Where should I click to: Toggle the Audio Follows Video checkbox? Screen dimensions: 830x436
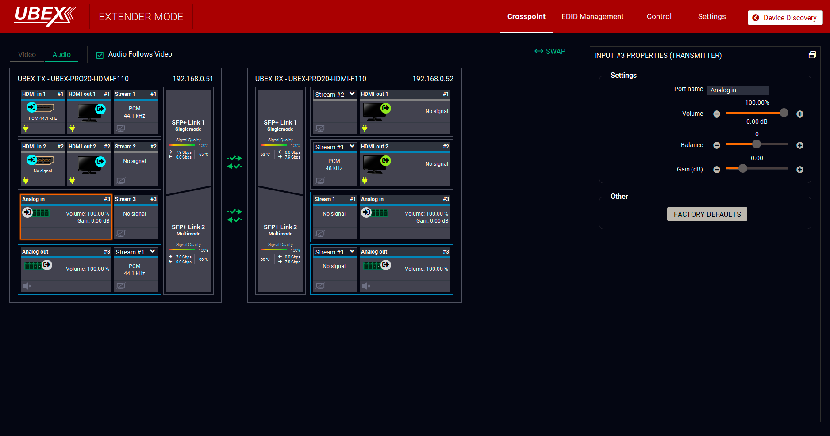(x=100, y=55)
